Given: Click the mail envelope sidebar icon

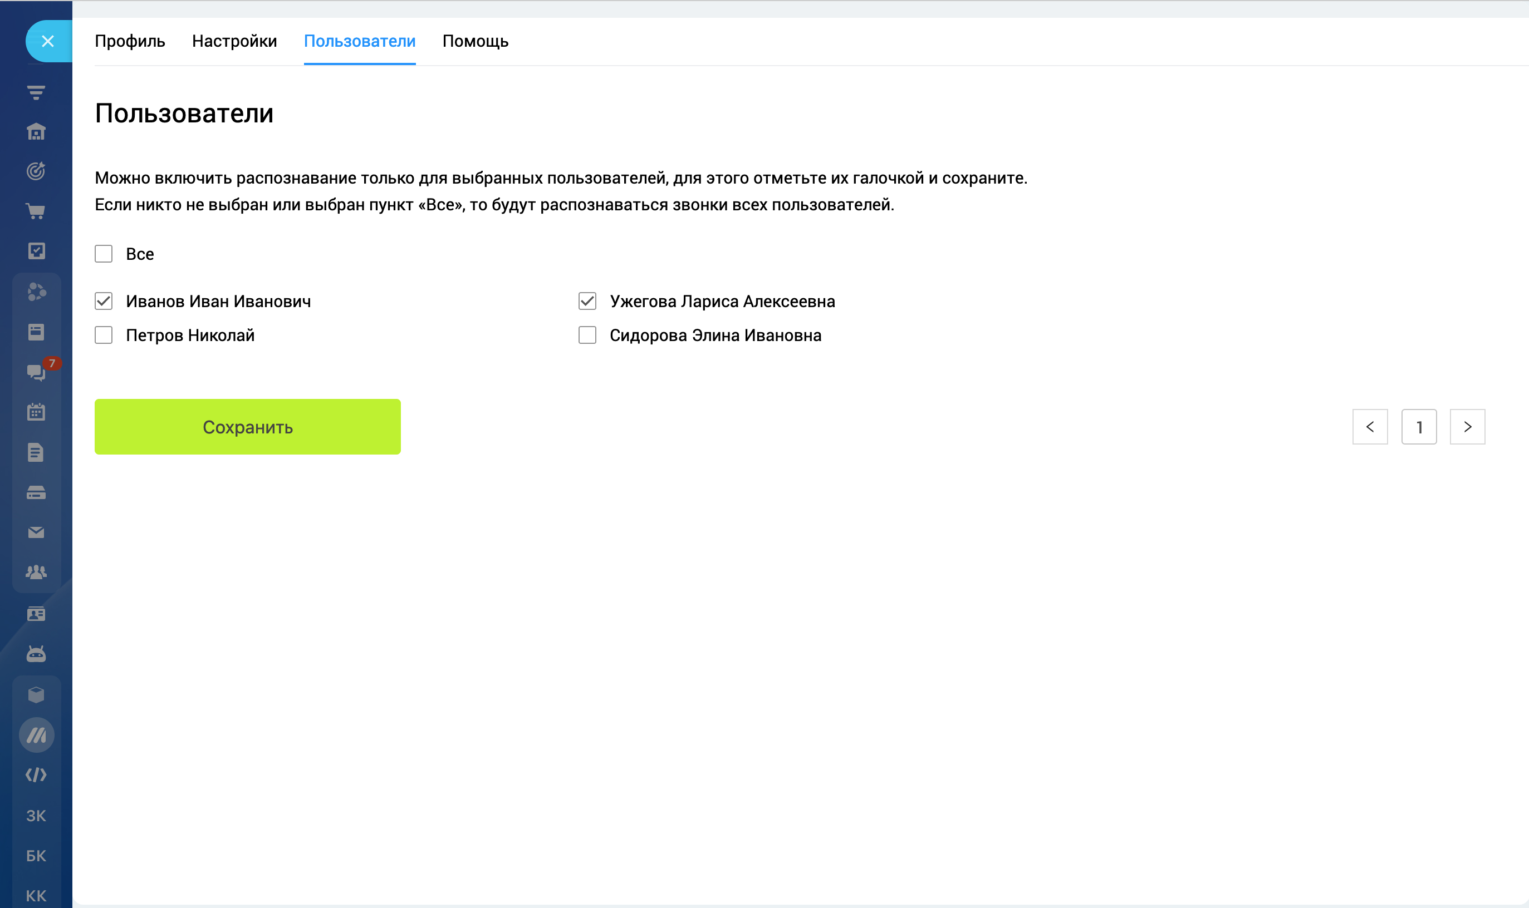Looking at the screenshot, I should (x=36, y=532).
